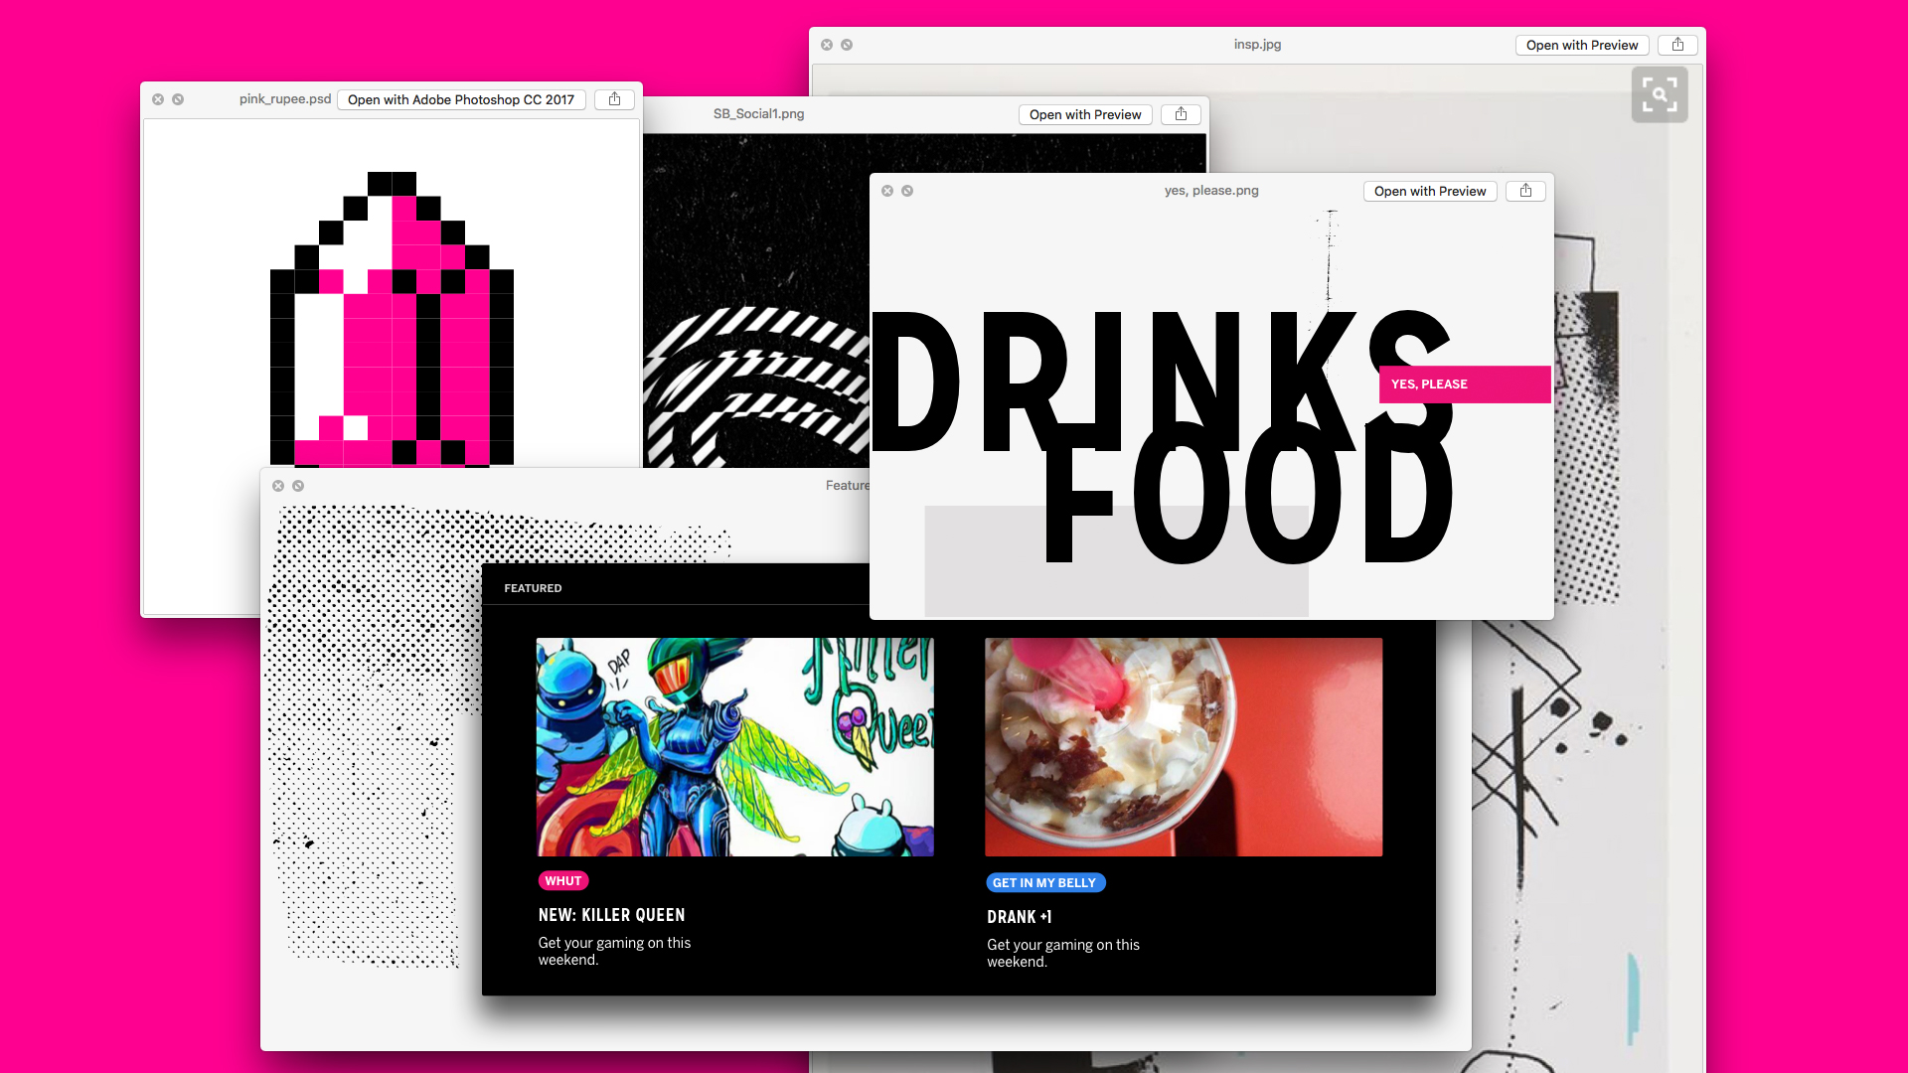Click the share icon on pink_rupee.psd window
Viewport: 1908px width, 1073px height.
click(x=613, y=99)
